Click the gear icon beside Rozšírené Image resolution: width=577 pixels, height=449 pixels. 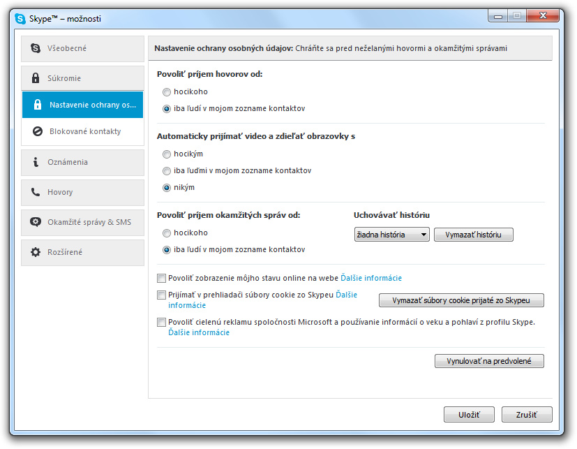36,252
